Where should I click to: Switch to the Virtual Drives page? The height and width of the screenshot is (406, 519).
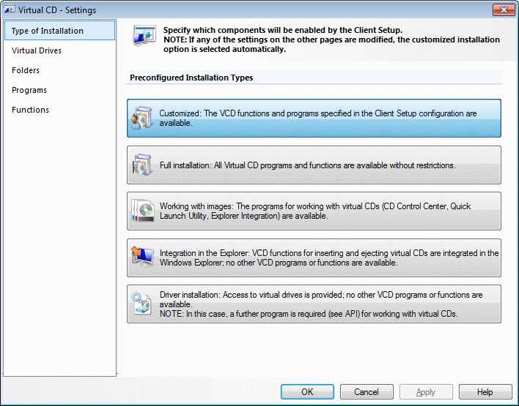point(37,50)
